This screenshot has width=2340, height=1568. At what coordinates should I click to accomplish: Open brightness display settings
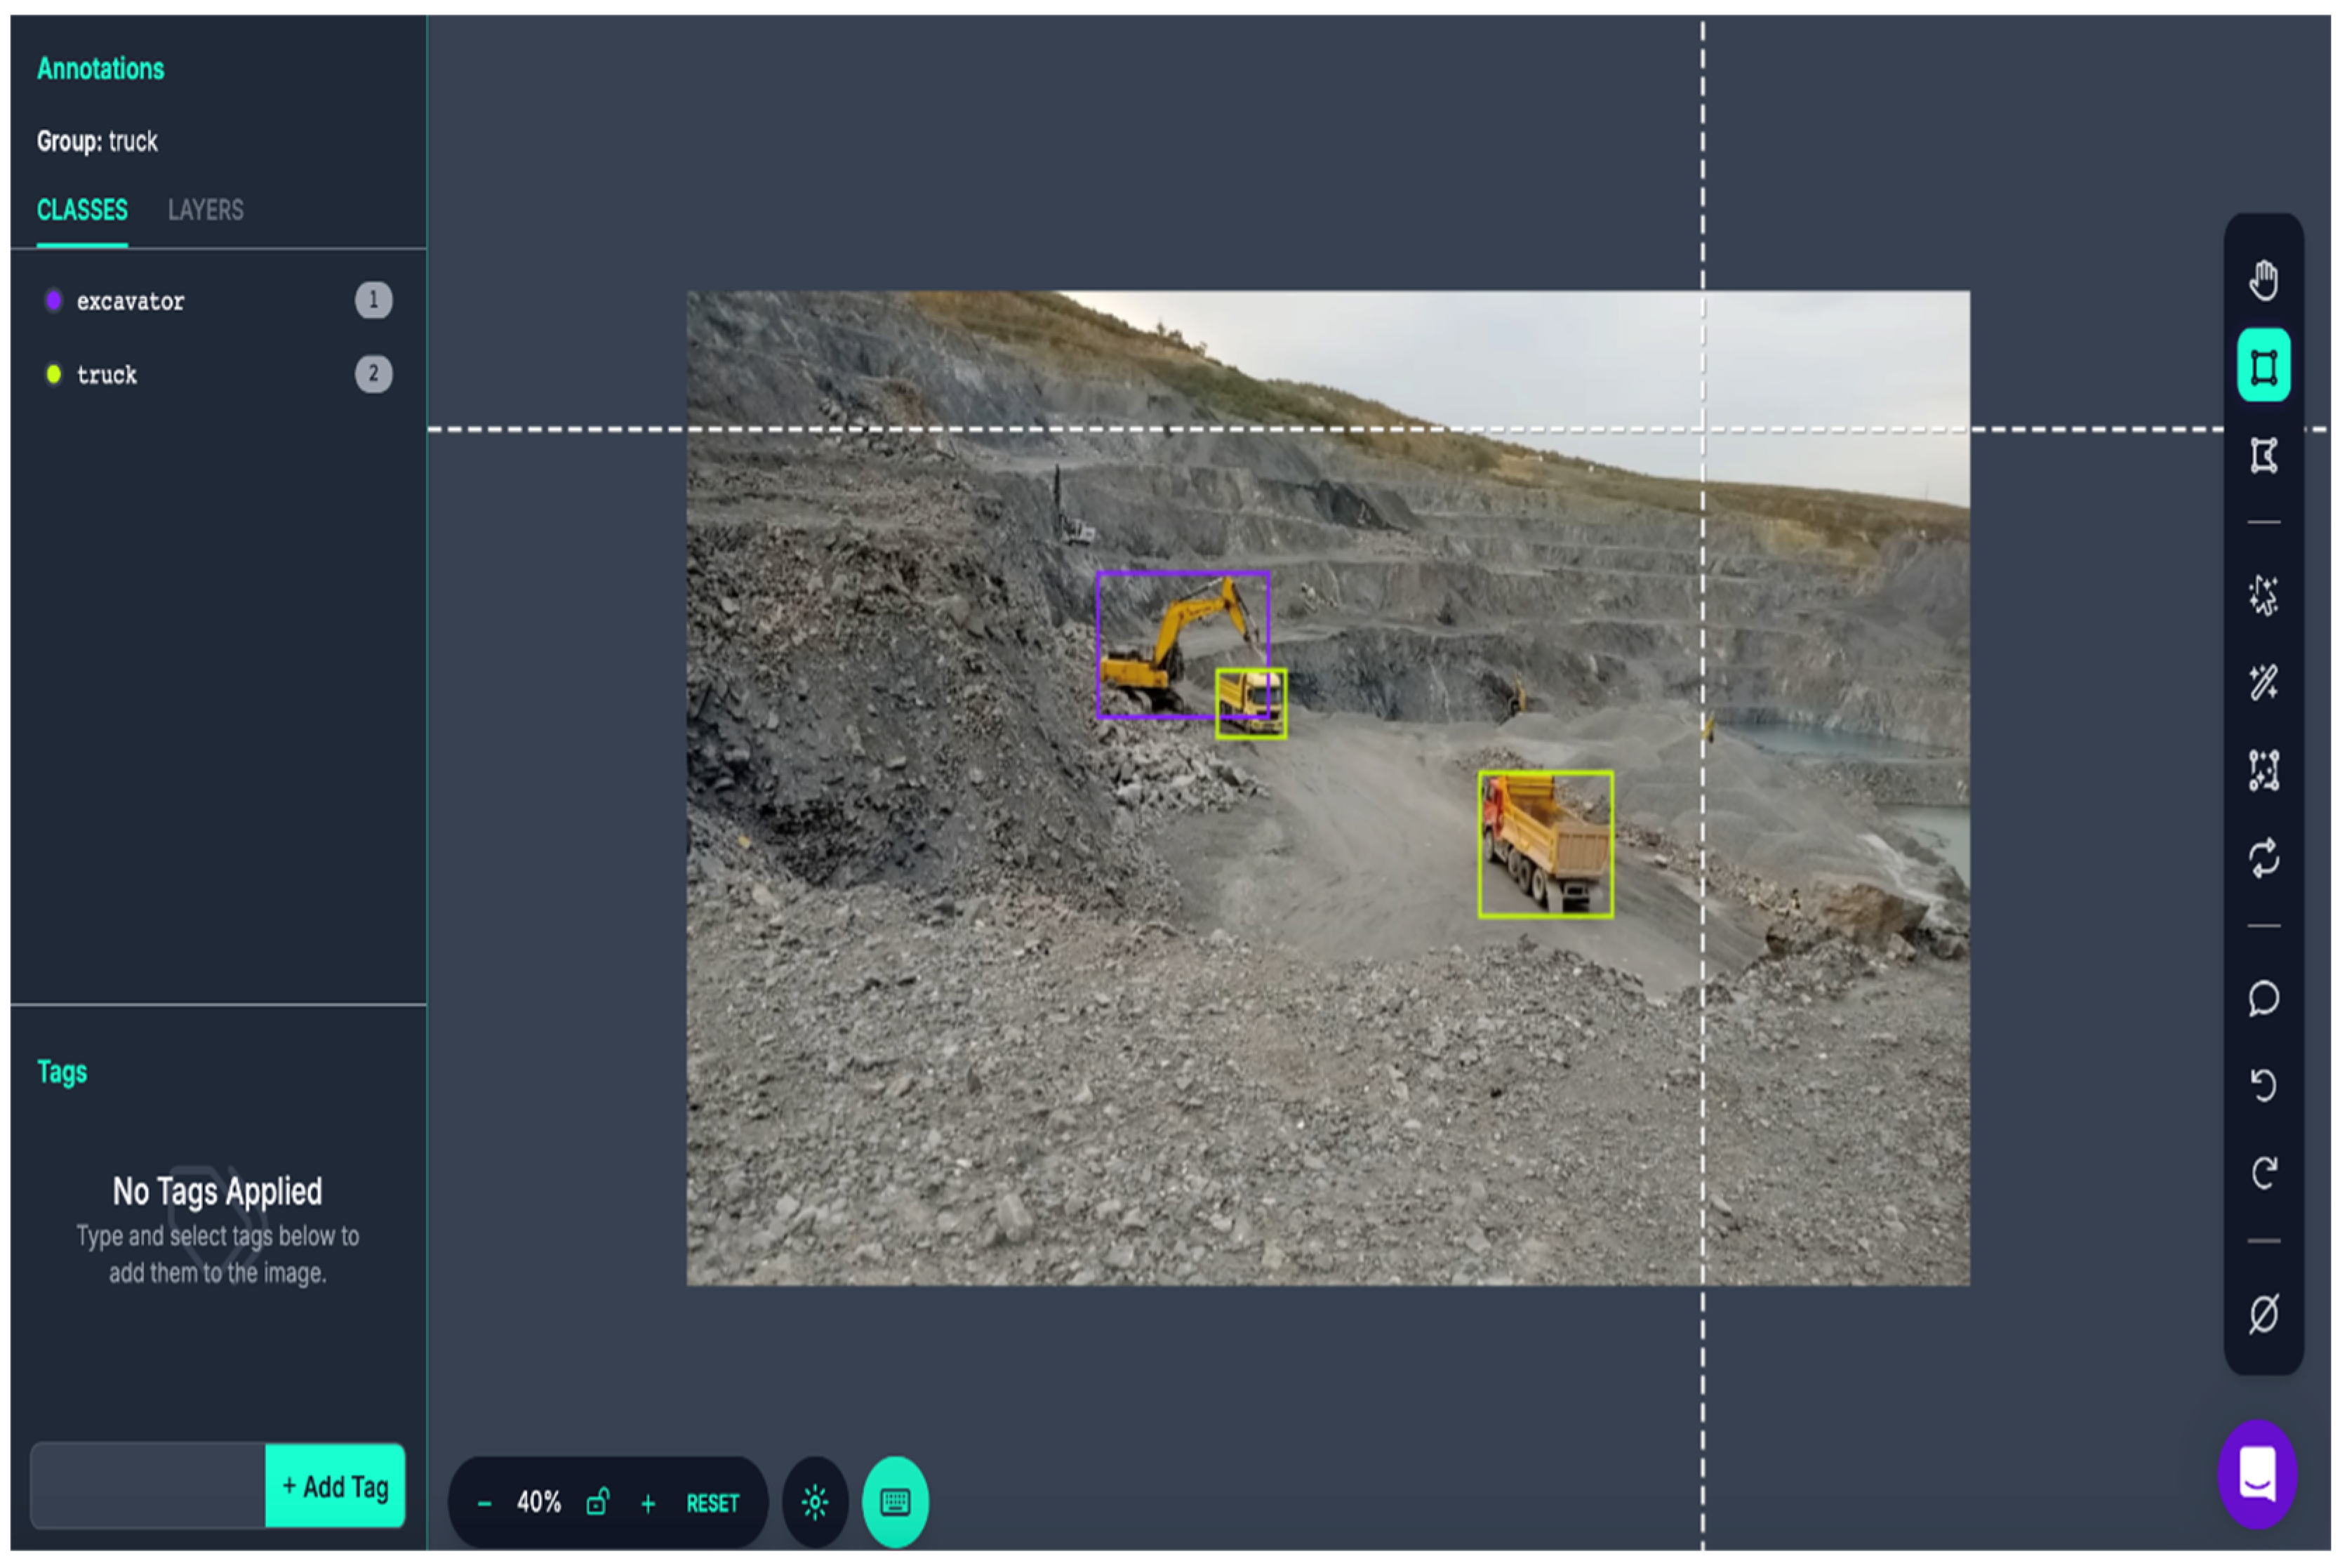(814, 1502)
